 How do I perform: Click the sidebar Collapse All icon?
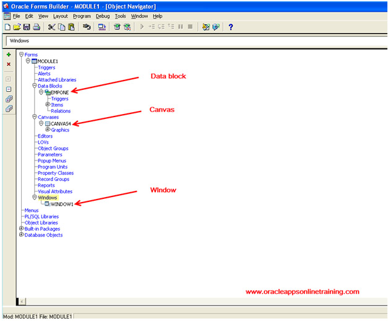click(9, 108)
